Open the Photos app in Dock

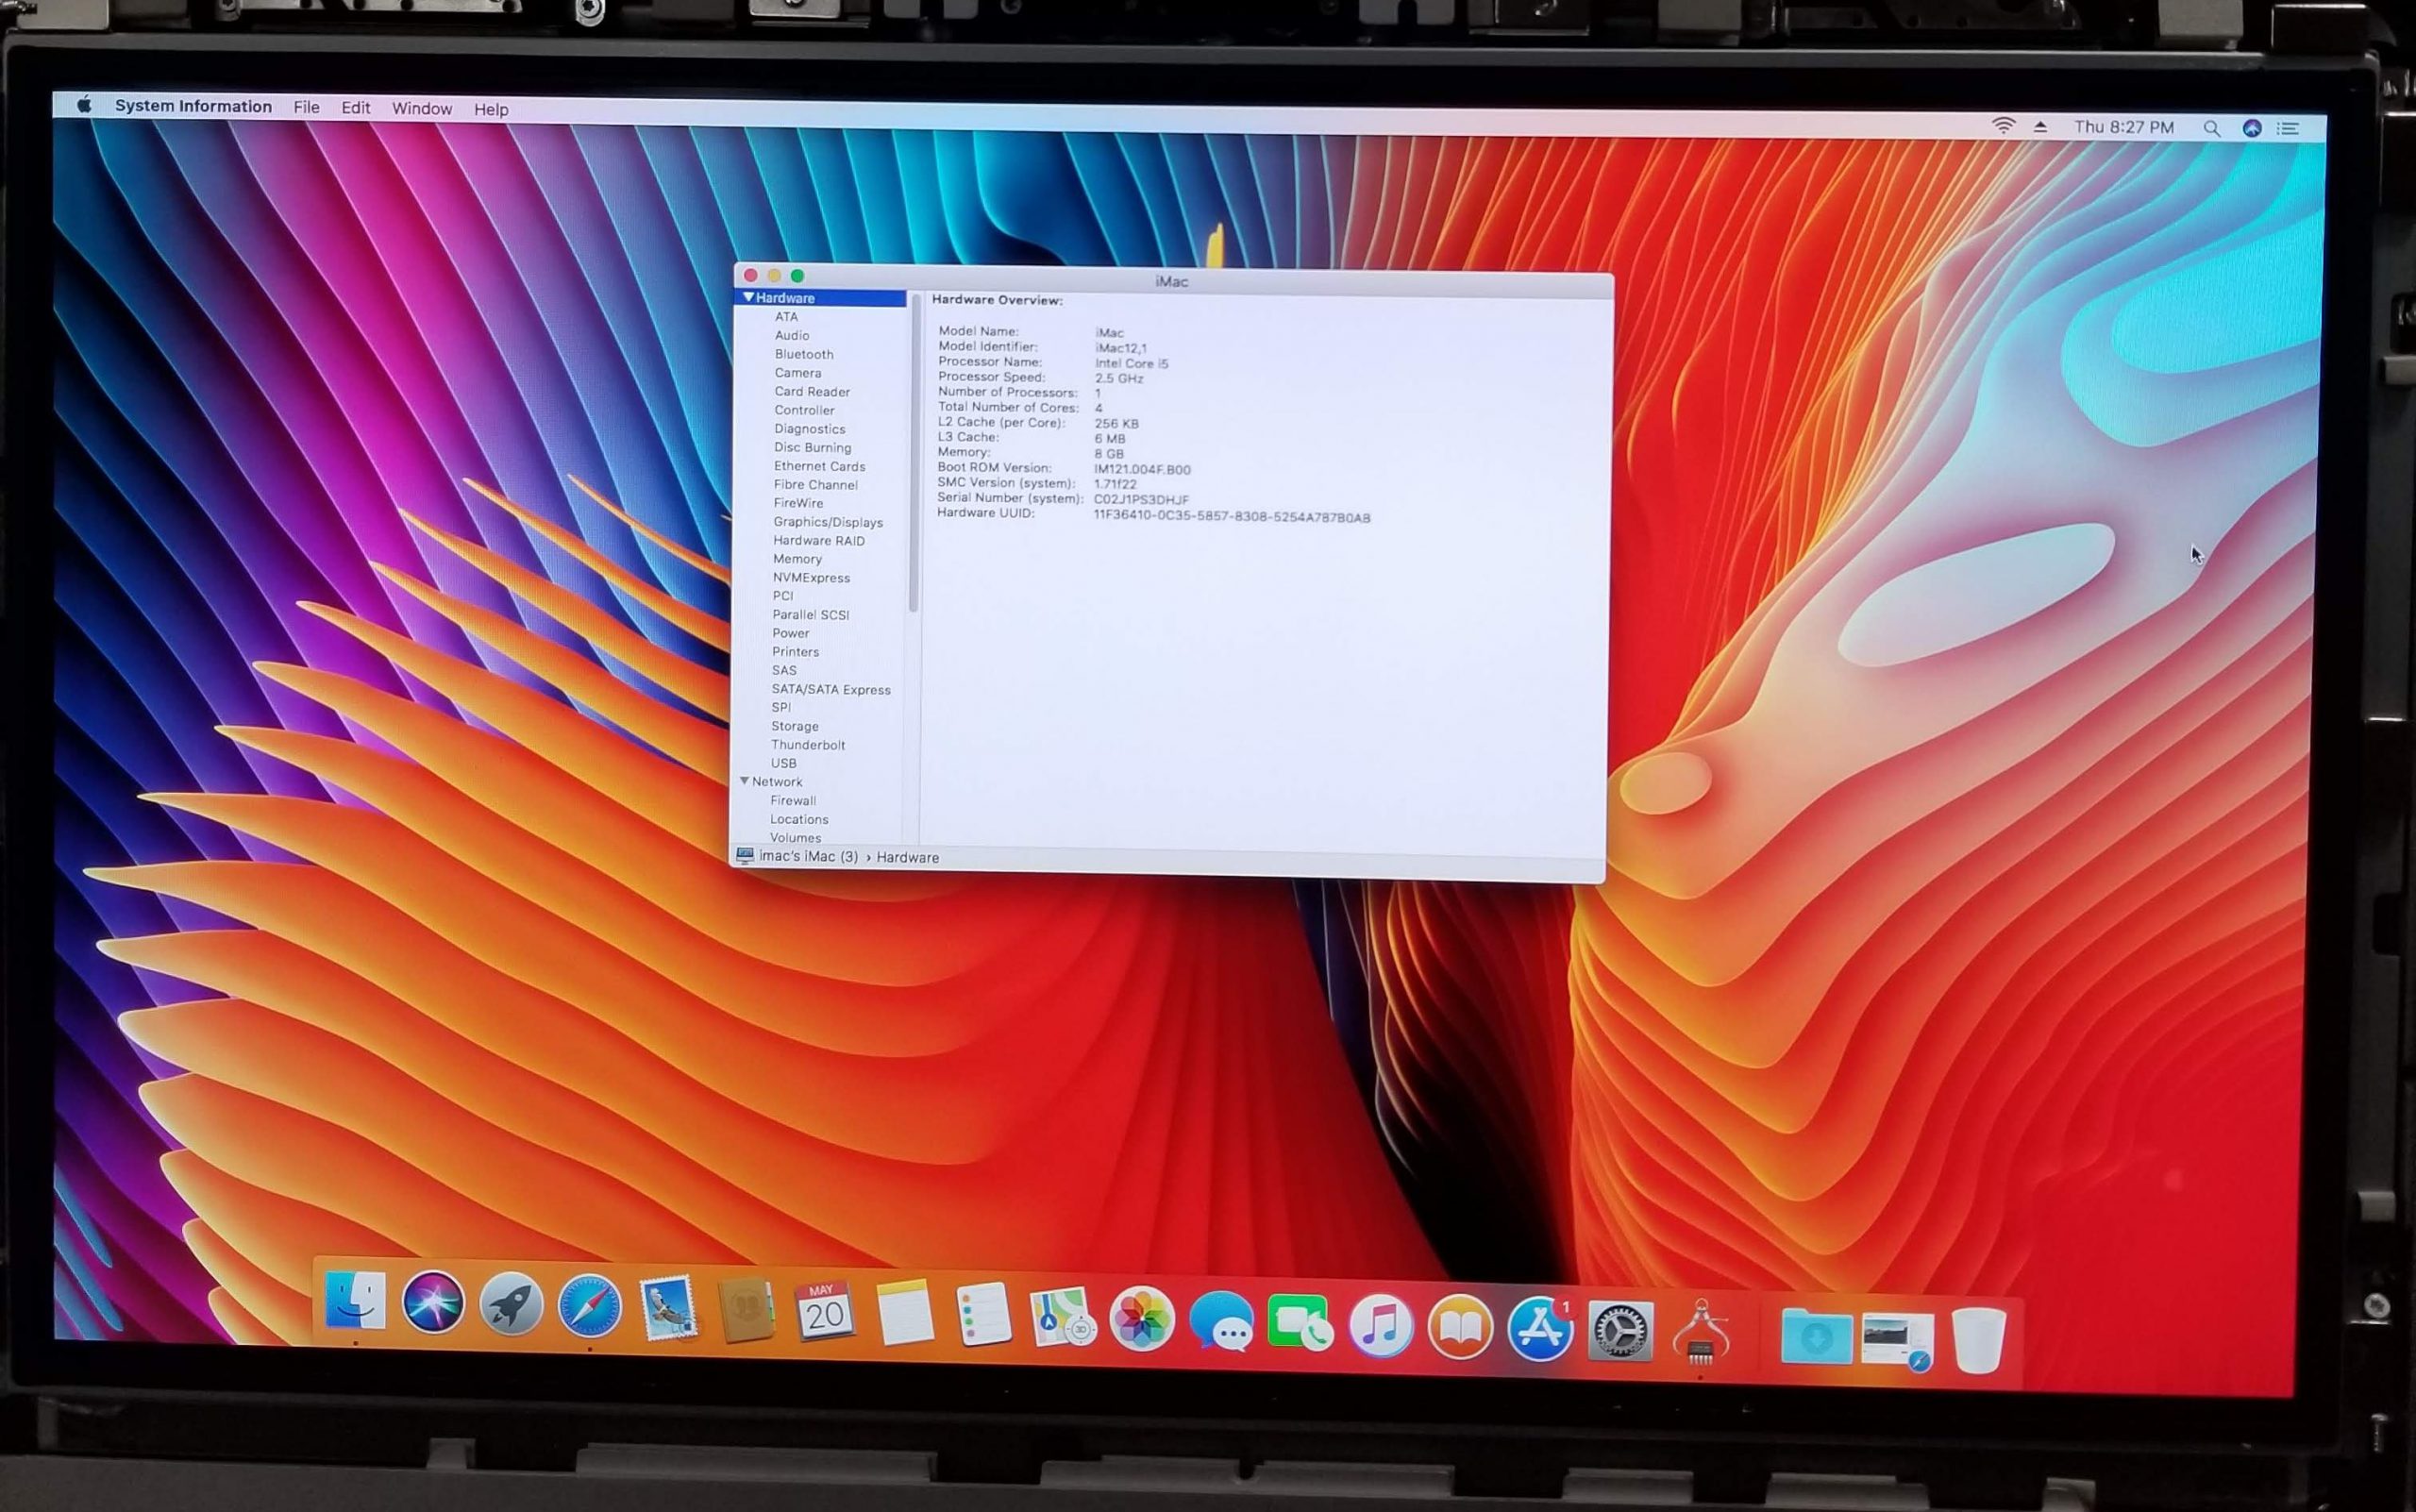tap(1141, 1319)
